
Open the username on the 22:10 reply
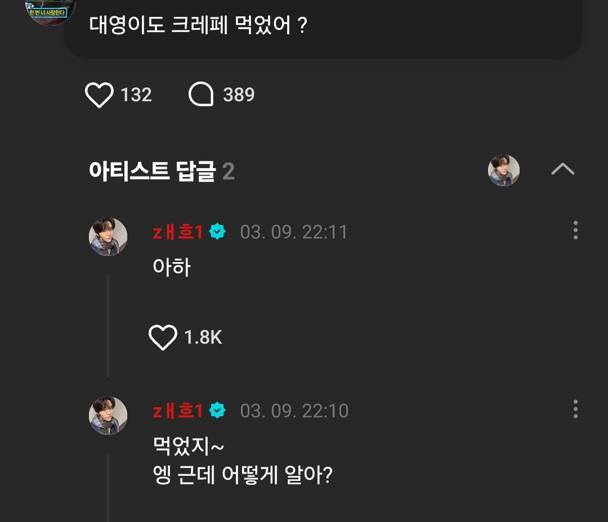(x=177, y=411)
